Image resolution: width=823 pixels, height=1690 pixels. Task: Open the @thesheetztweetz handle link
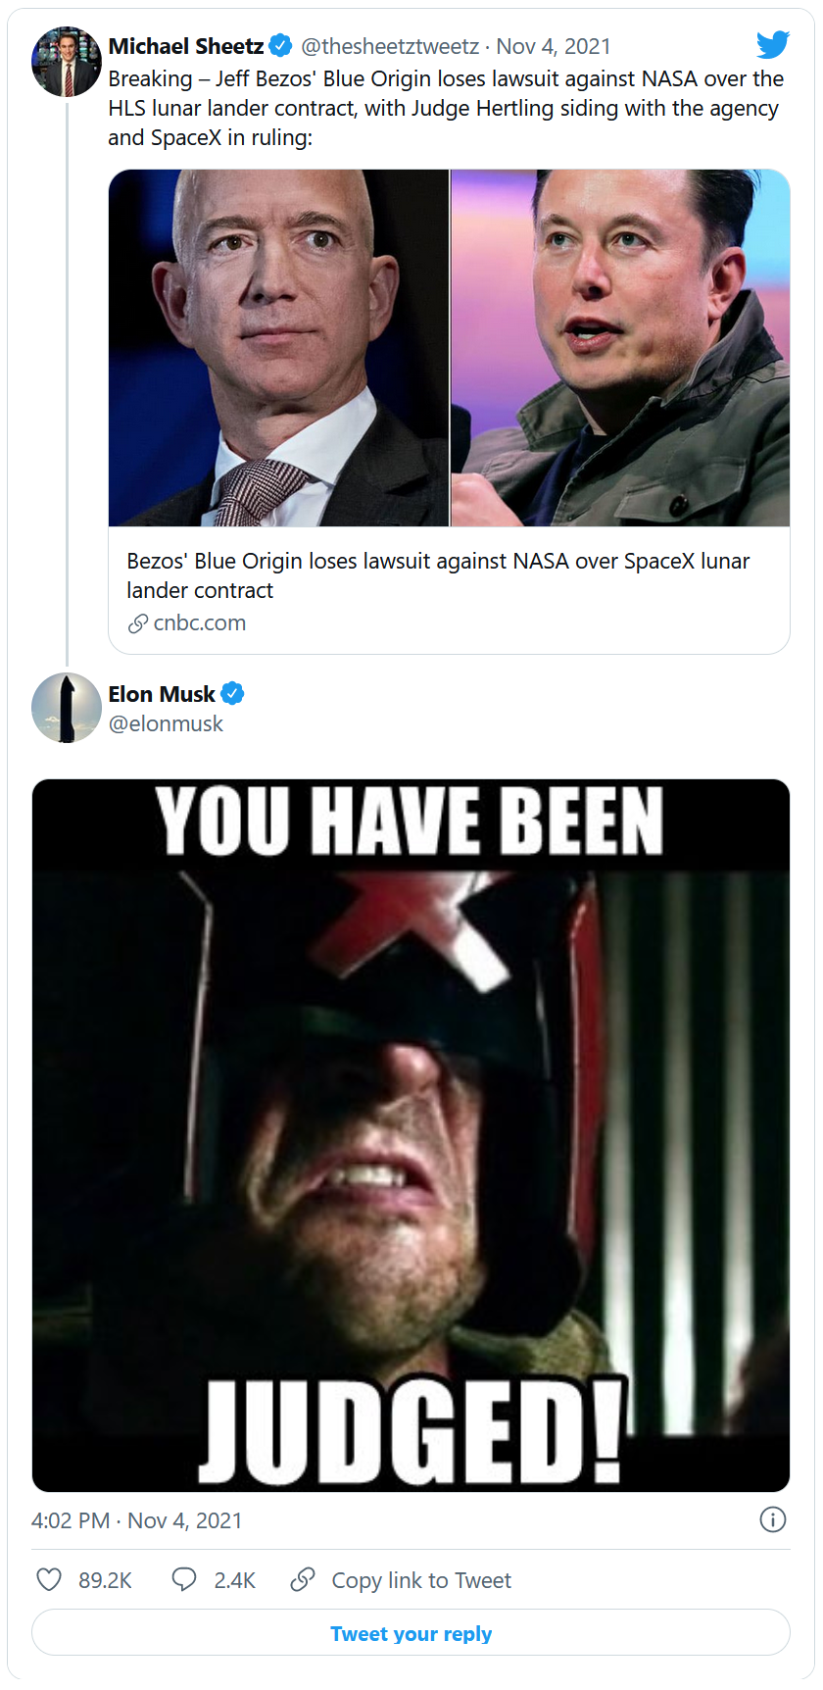click(390, 46)
